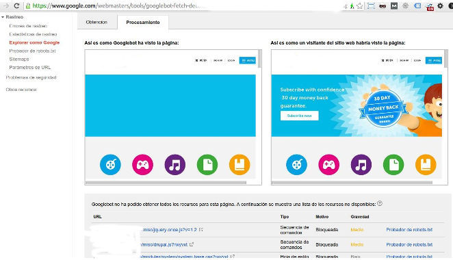The height and width of the screenshot is (260, 453).
Task: Open Errores de rastreo in sidebar
Action: (x=28, y=26)
